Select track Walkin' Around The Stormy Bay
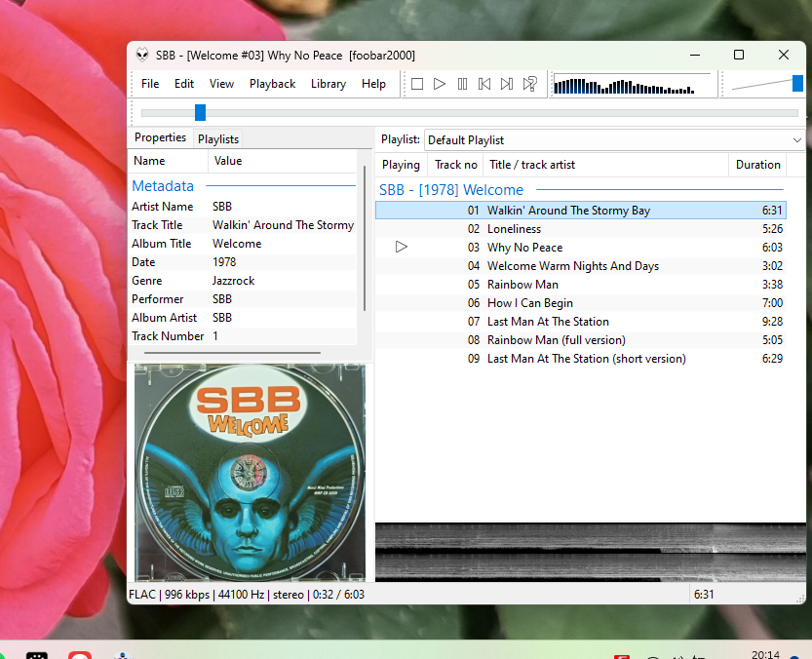Image resolution: width=812 pixels, height=659 pixels. click(581, 211)
